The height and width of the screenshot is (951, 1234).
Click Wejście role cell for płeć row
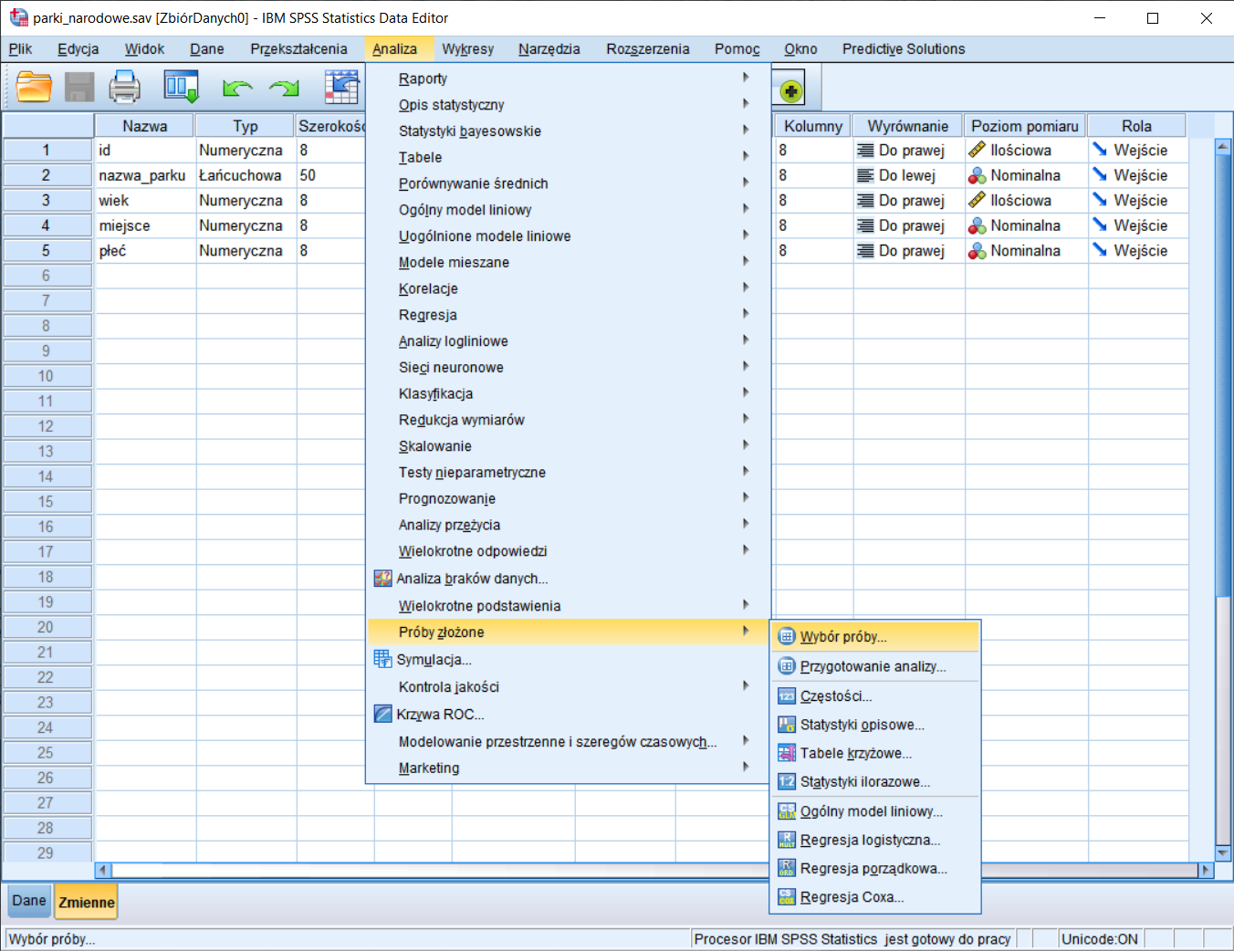[1137, 250]
